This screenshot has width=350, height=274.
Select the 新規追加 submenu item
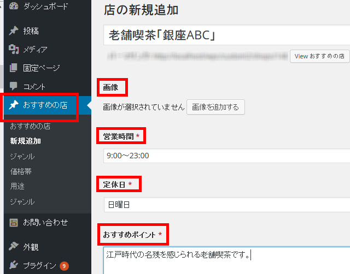(x=26, y=141)
